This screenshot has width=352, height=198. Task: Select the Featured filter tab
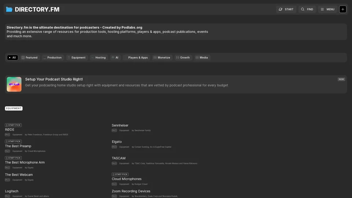coord(29,58)
